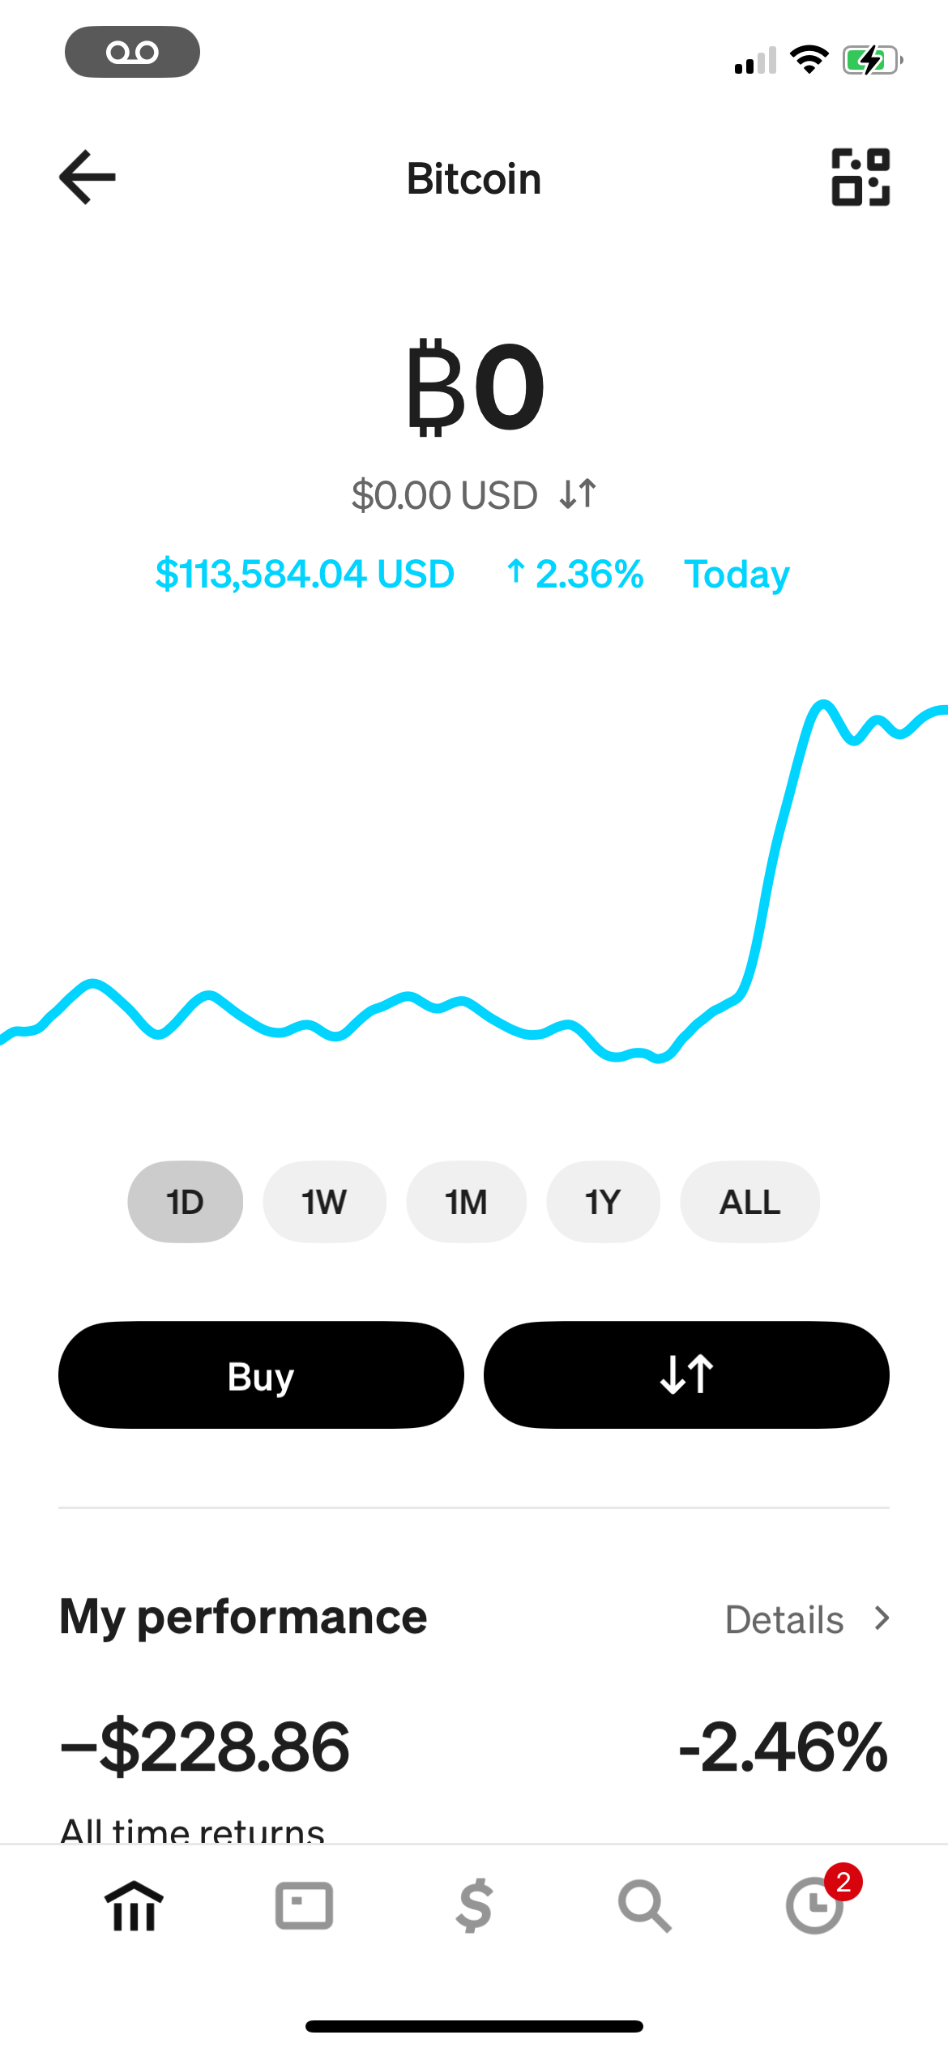Switch chart range to 1W
The image size is (948, 2052).
[324, 1202]
